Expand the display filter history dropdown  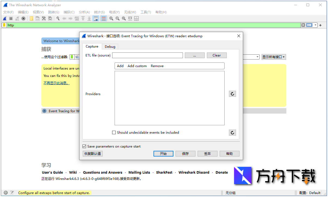315,25
